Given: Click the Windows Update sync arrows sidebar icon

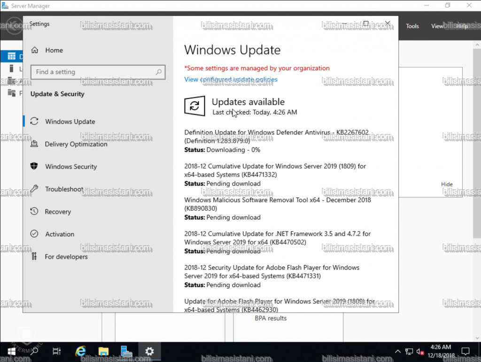Looking at the screenshot, I should point(34,122).
